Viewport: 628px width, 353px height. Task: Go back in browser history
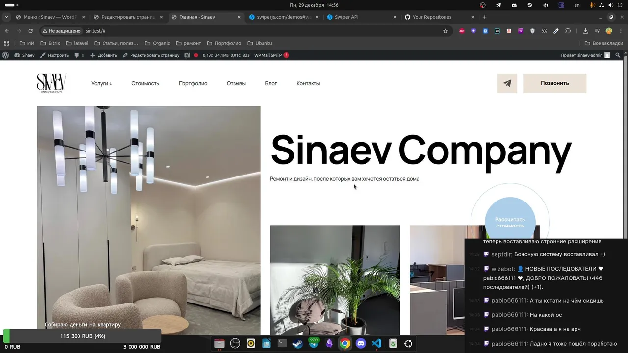[7, 31]
